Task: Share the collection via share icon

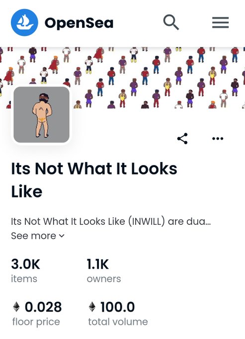Action: tap(182, 139)
